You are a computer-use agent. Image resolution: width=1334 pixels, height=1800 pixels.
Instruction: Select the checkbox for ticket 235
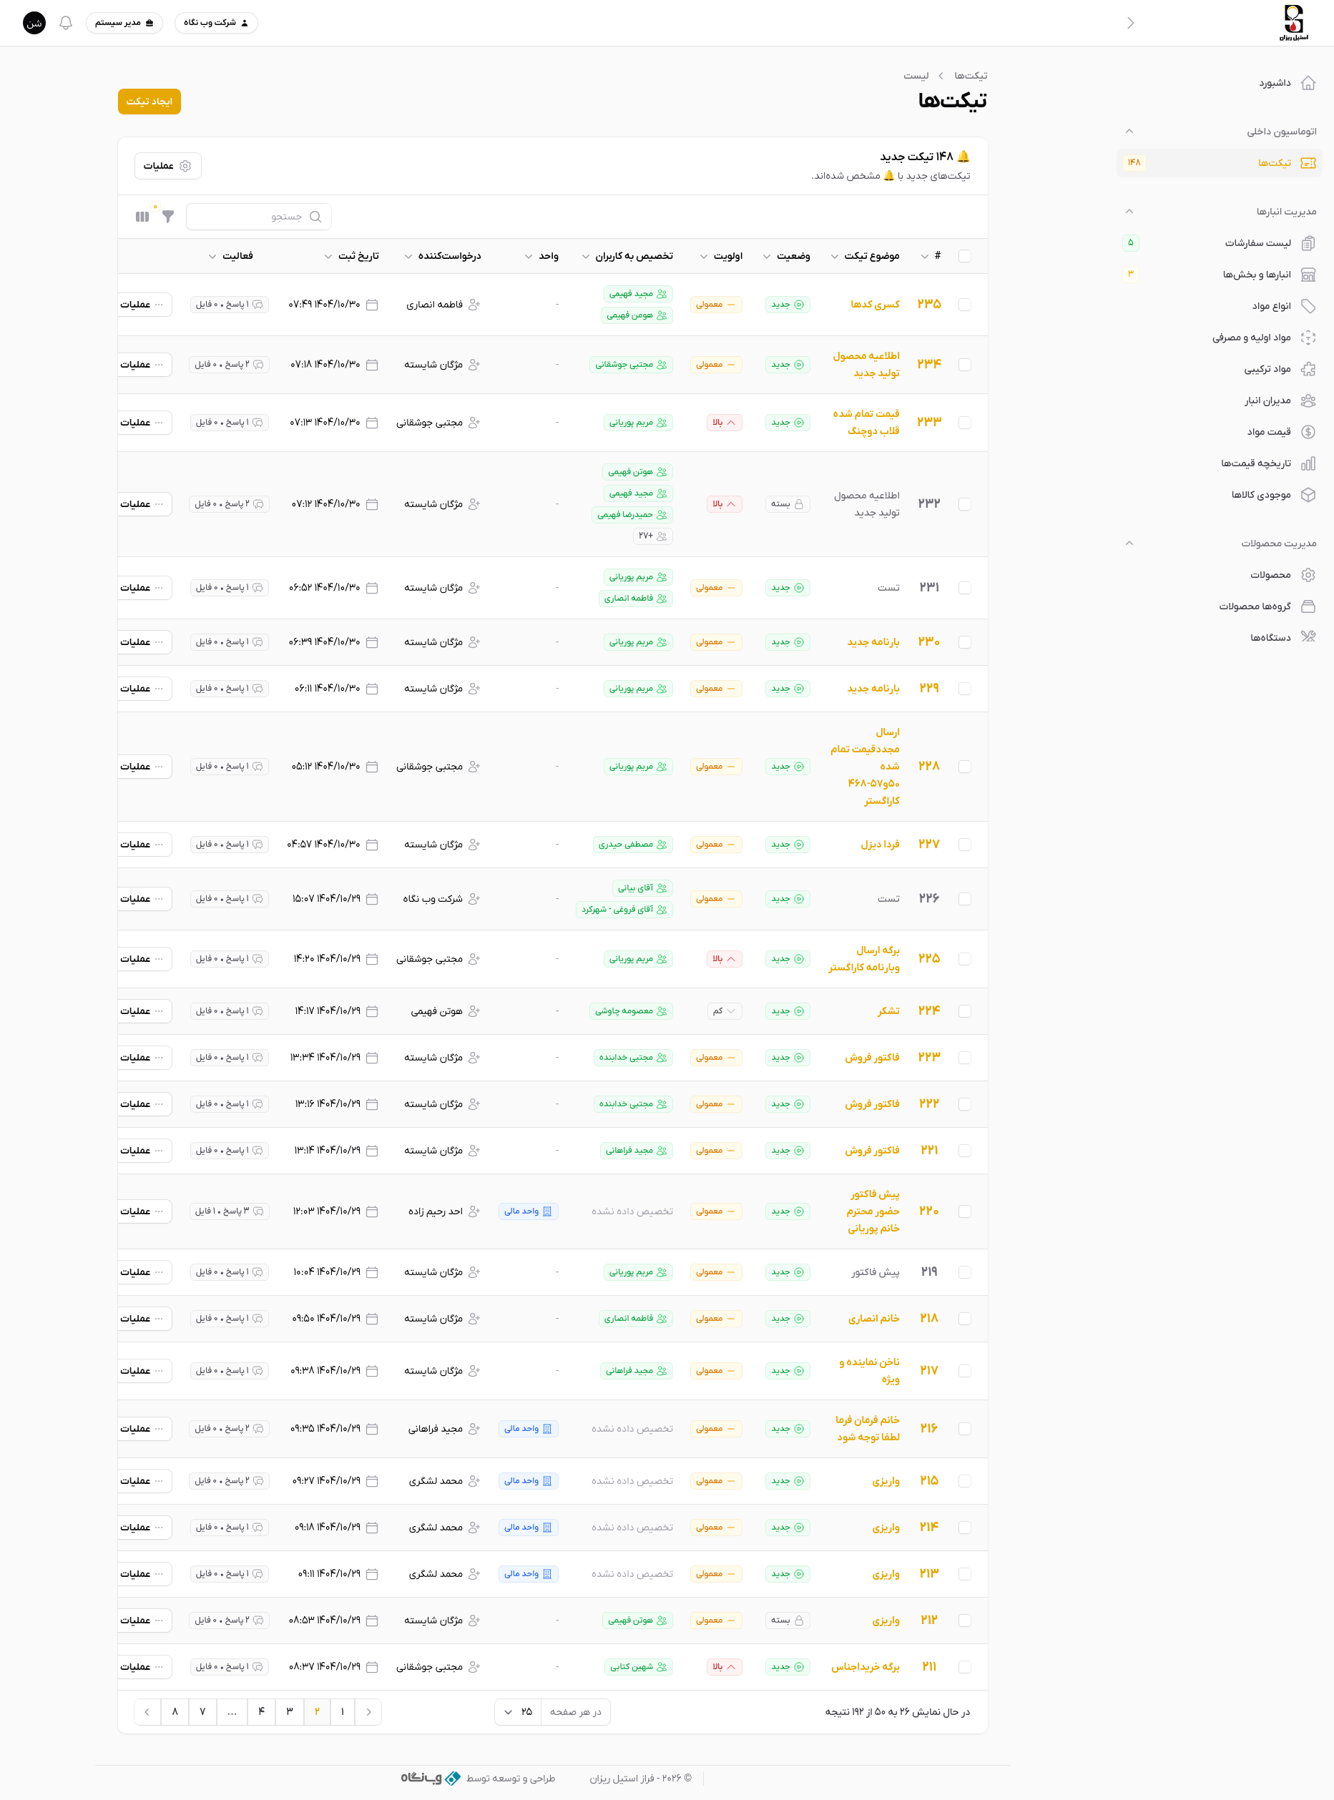tap(964, 305)
